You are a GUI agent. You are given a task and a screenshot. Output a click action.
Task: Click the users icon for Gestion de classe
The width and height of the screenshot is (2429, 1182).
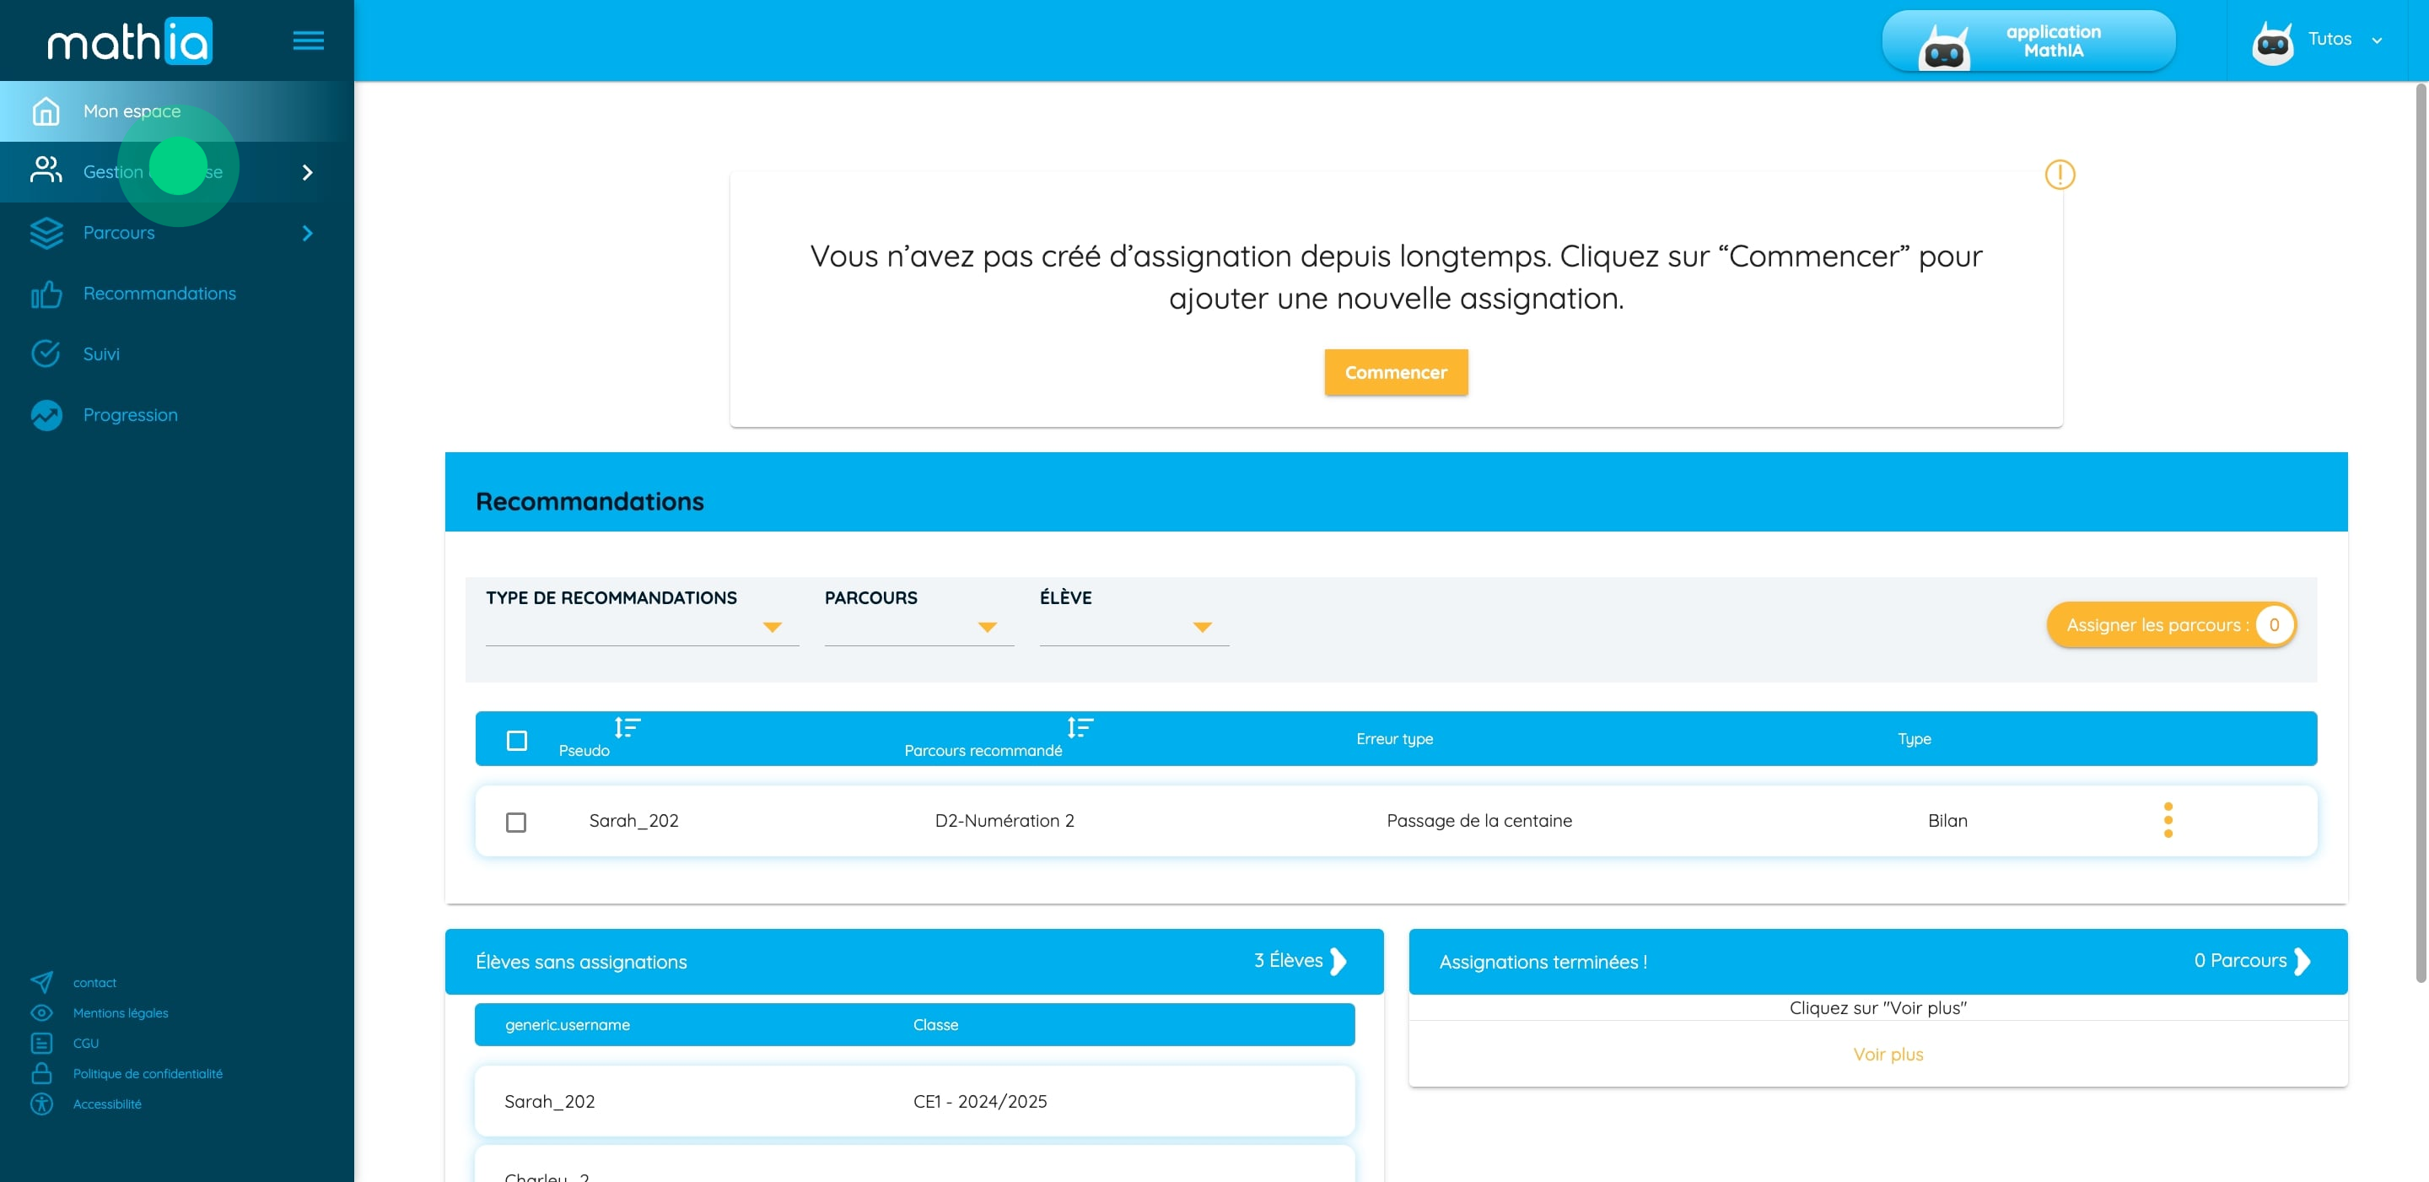[x=46, y=170]
